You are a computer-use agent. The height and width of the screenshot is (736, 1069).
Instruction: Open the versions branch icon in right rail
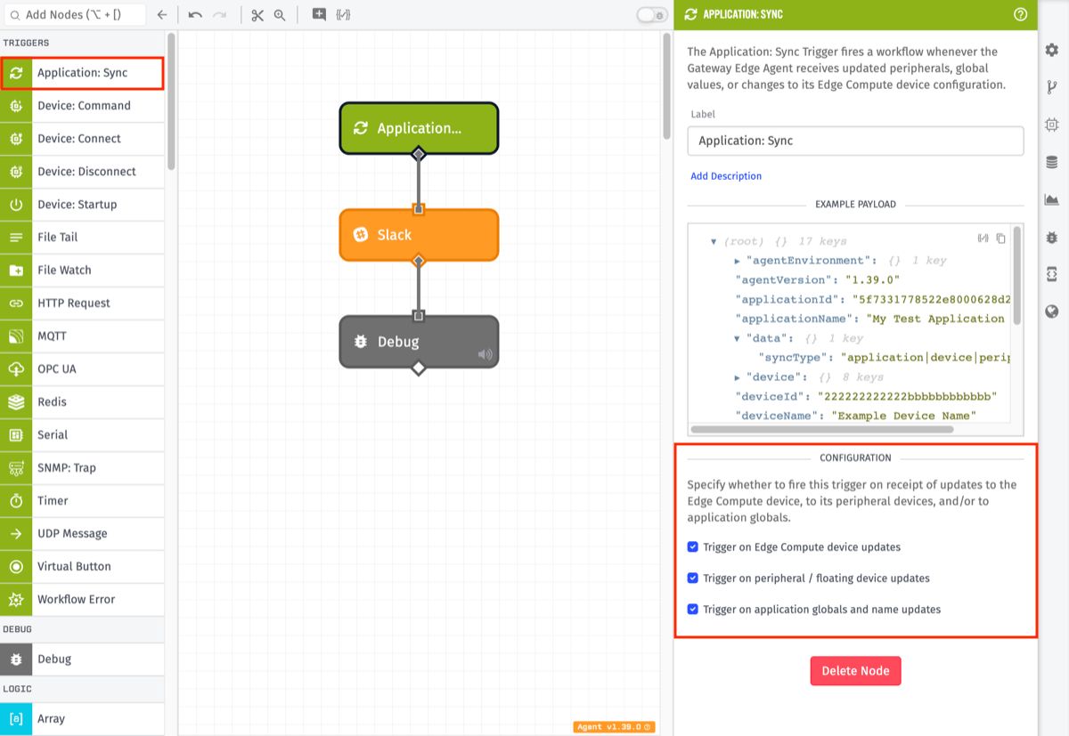tap(1052, 86)
